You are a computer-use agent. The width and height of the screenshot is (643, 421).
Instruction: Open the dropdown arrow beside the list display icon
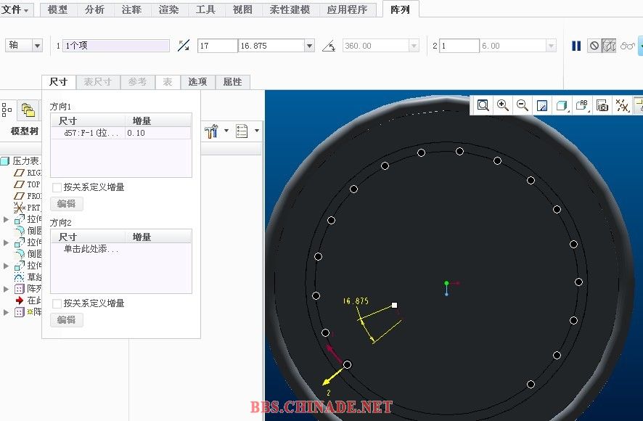tap(257, 131)
